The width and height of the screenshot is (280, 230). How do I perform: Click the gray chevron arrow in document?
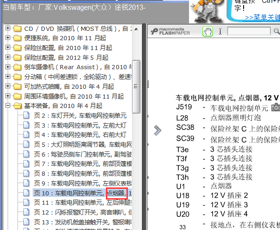pos(158,130)
